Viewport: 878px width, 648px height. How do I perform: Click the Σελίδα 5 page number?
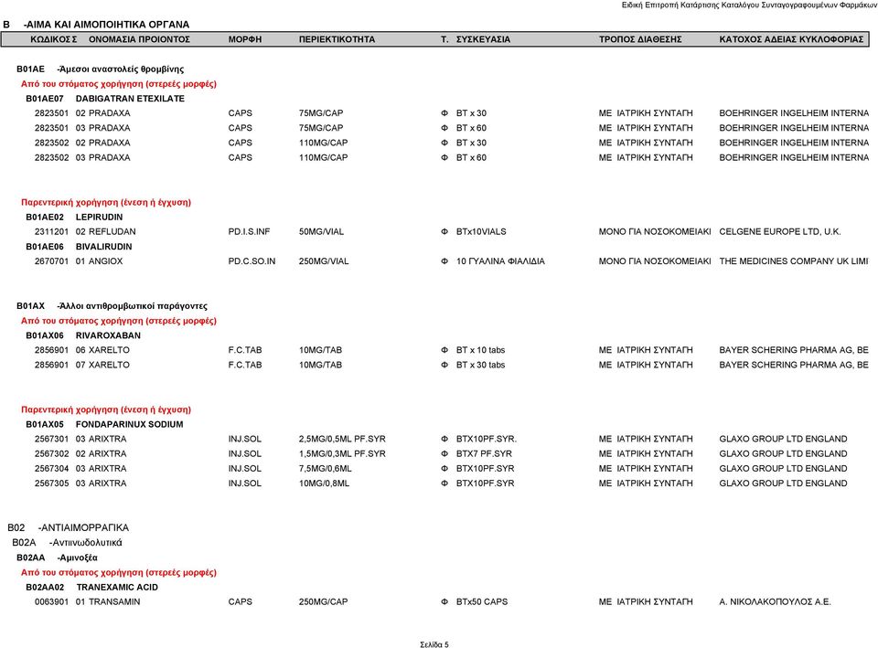(434, 644)
